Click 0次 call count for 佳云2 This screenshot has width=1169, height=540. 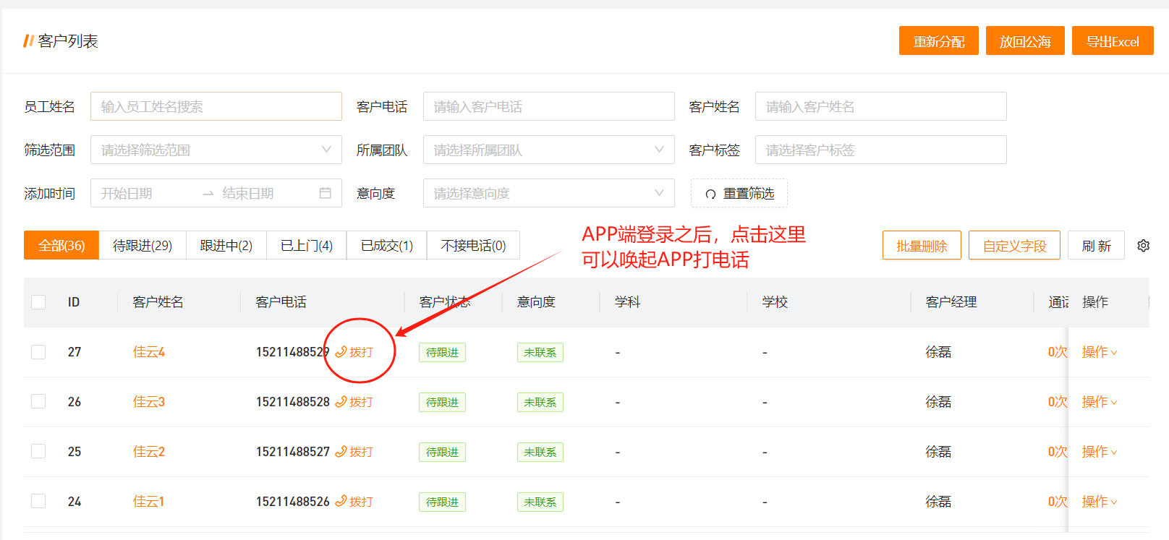pos(1057,452)
